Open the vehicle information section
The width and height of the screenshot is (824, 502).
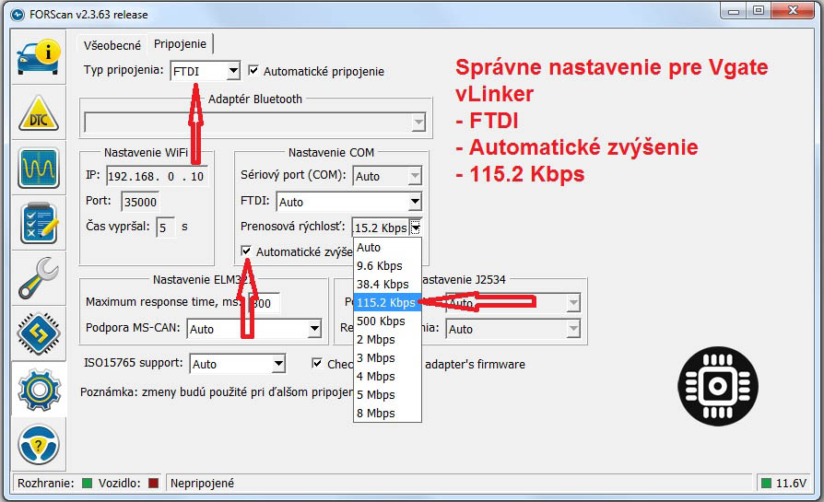pos(39,57)
